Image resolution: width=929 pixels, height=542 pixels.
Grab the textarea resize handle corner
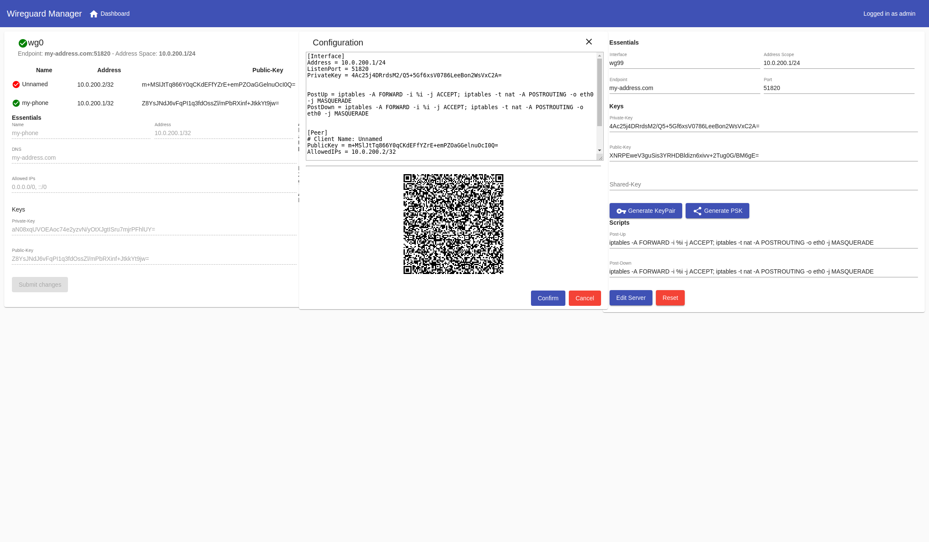600,158
